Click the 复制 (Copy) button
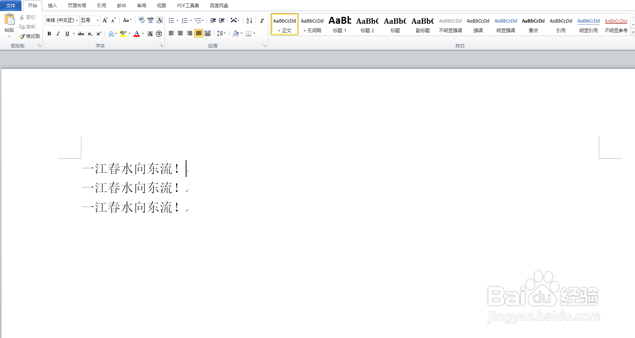This screenshot has width=635, height=338. point(27,27)
